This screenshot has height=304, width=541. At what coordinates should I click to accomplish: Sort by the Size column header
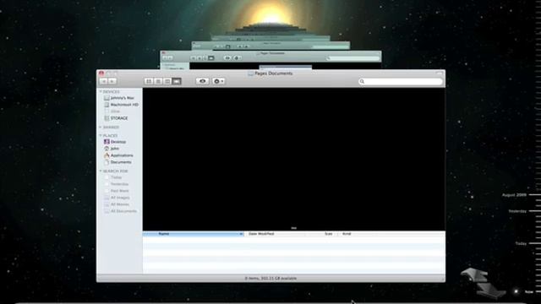321,234
